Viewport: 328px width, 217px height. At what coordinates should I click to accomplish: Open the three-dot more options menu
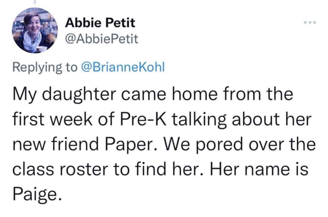311,22
